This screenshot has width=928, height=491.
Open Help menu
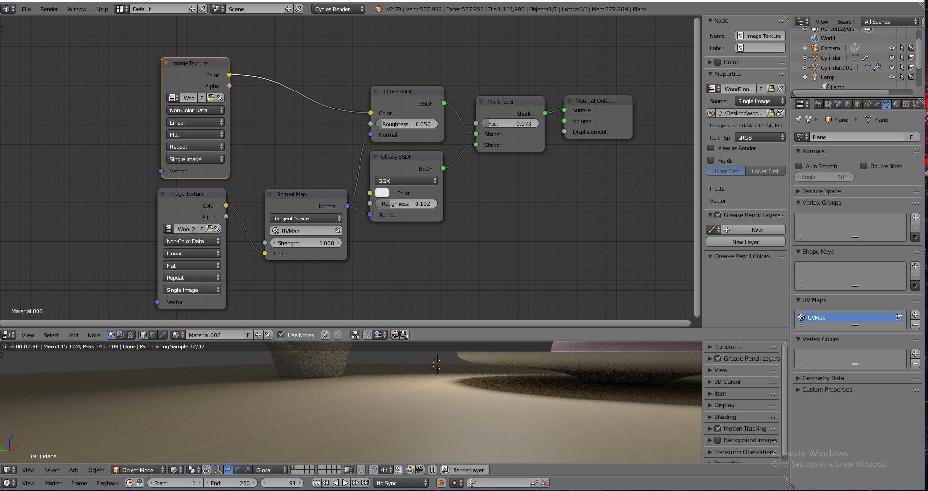pyautogui.click(x=102, y=9)
